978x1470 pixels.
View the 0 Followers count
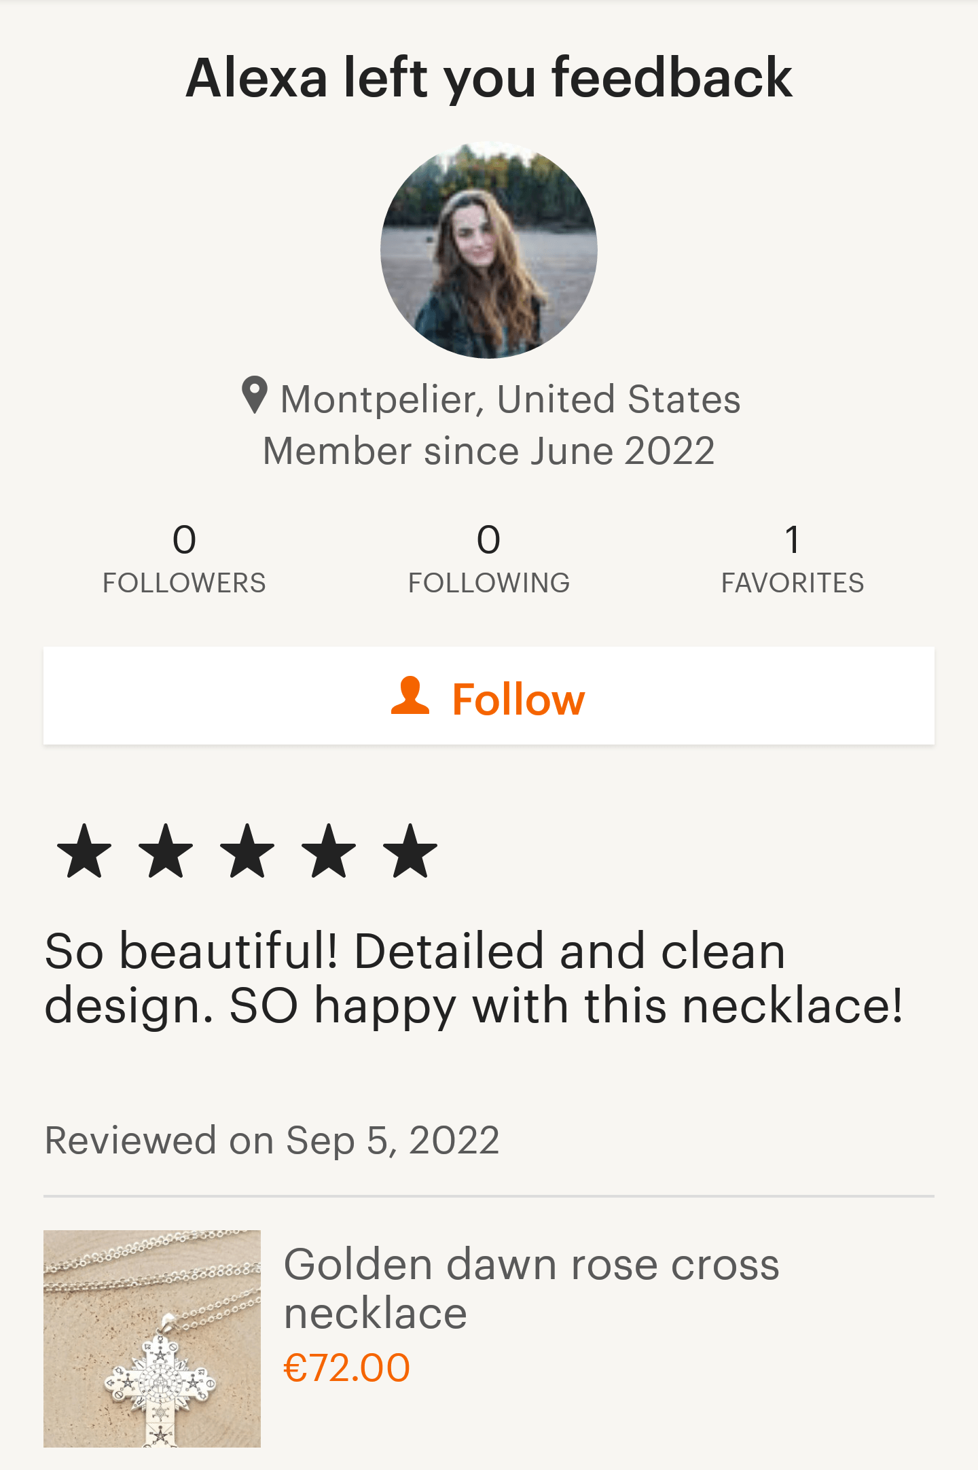point(184,558)
